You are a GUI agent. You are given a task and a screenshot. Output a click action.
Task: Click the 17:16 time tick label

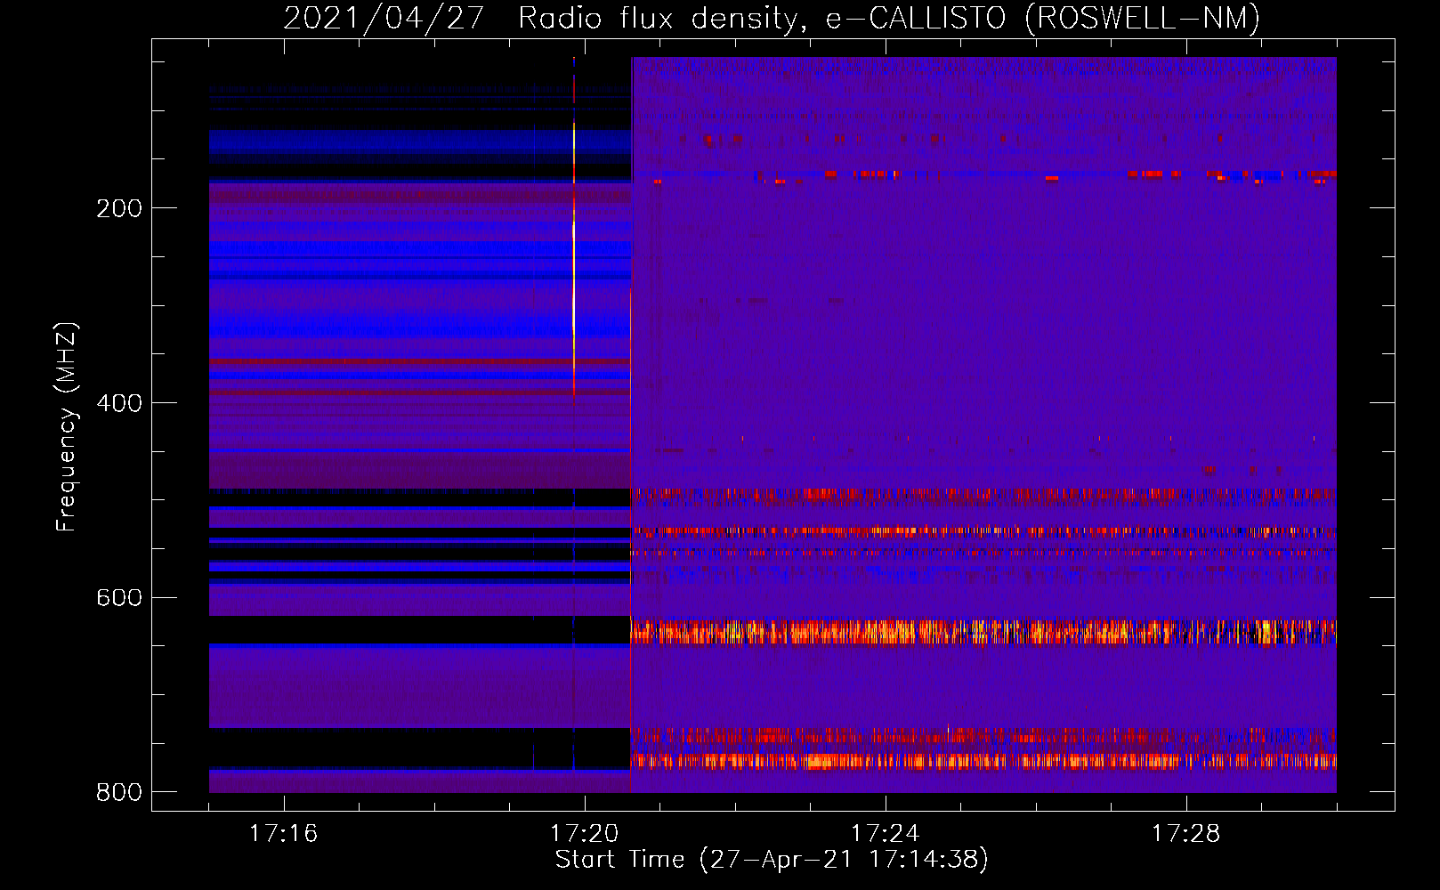click(x=283, y=833)
